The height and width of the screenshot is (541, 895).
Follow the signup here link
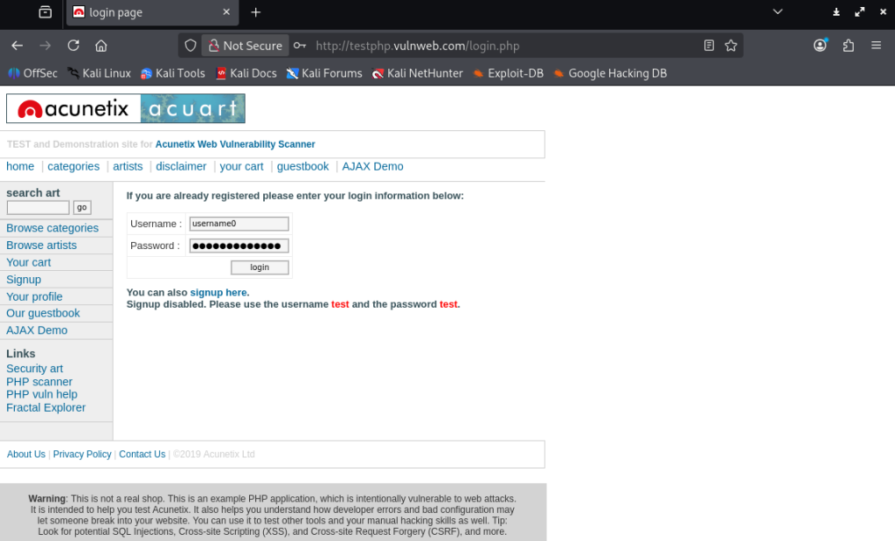[219, 292]
